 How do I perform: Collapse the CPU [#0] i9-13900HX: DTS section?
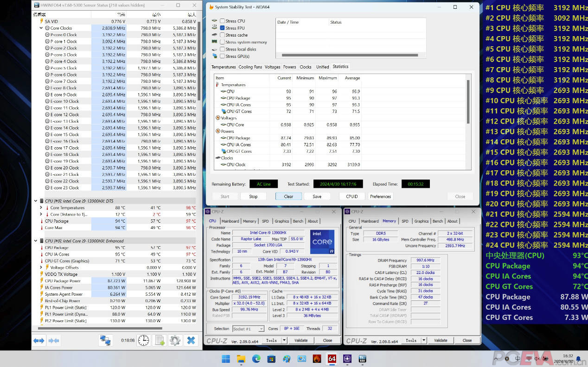36,201
